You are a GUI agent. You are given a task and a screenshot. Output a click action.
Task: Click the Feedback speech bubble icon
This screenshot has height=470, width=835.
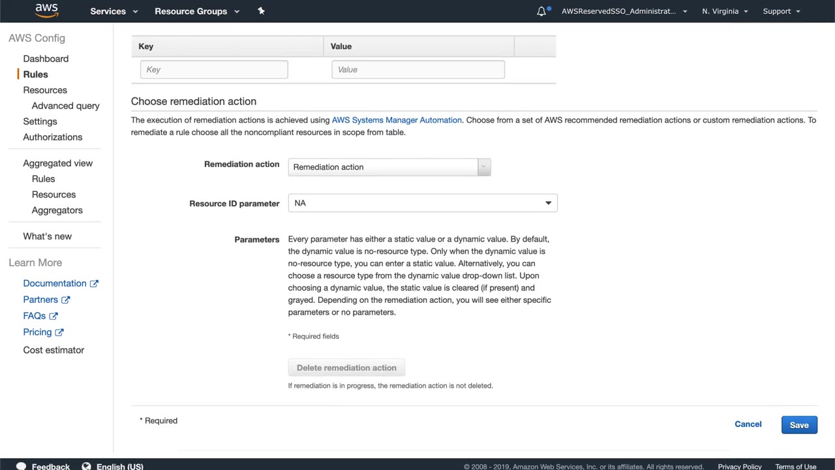click(21, 466)
